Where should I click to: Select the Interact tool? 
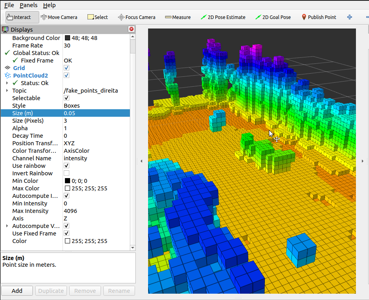point(19,17)
